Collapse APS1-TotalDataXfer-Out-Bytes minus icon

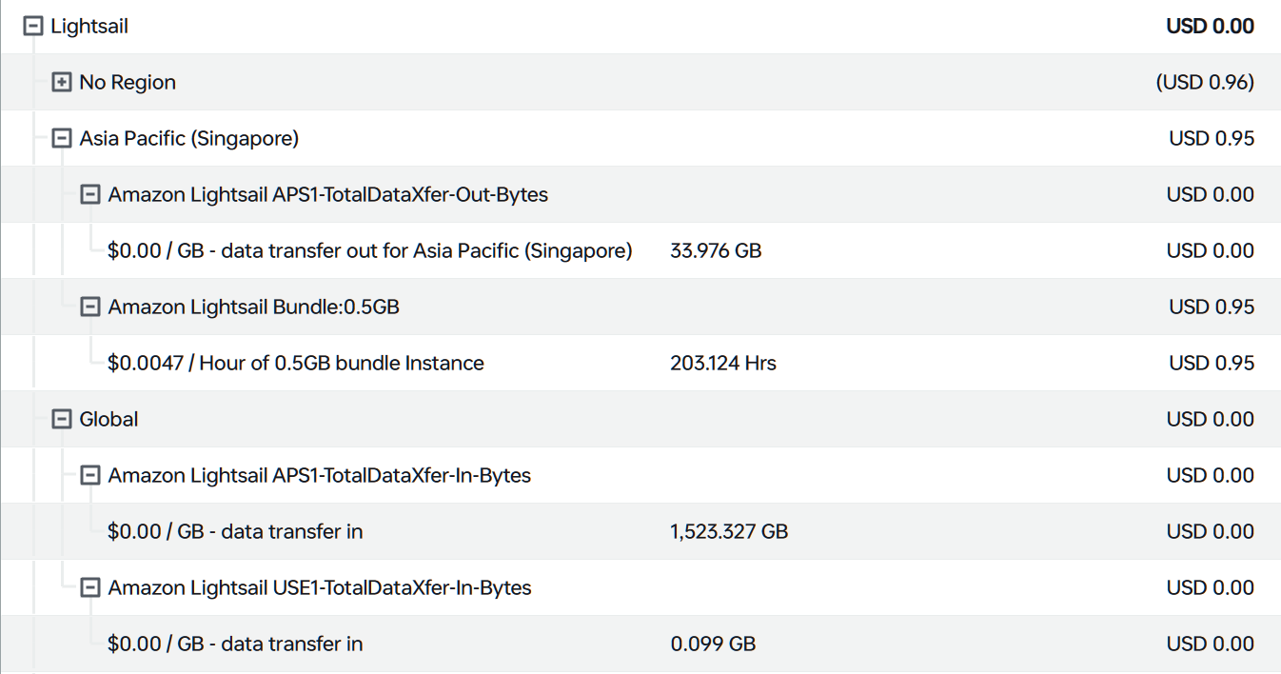point(90,195)
